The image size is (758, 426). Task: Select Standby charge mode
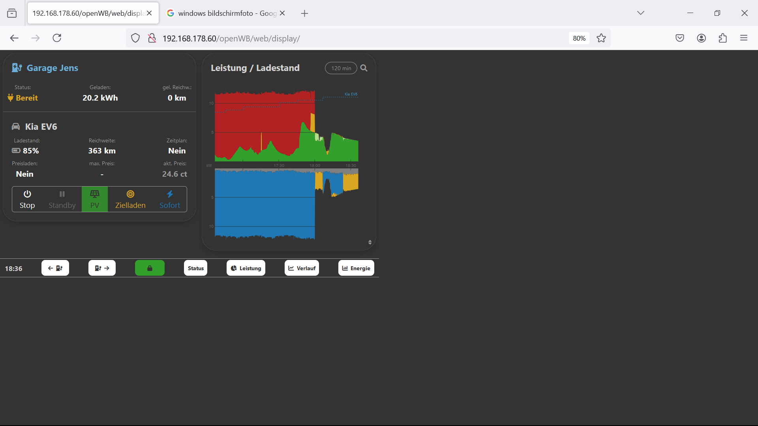click(x=62, y=200)
